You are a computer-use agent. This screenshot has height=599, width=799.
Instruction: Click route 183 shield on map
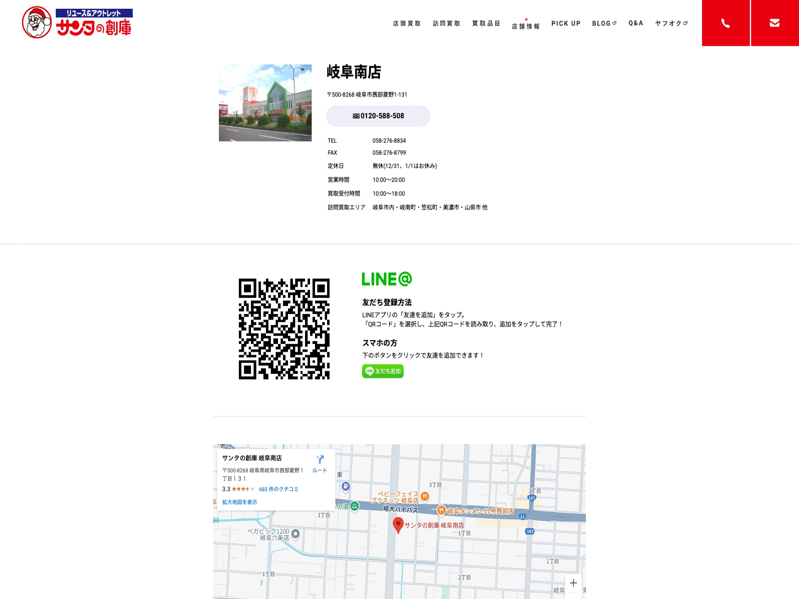point(530,531)
